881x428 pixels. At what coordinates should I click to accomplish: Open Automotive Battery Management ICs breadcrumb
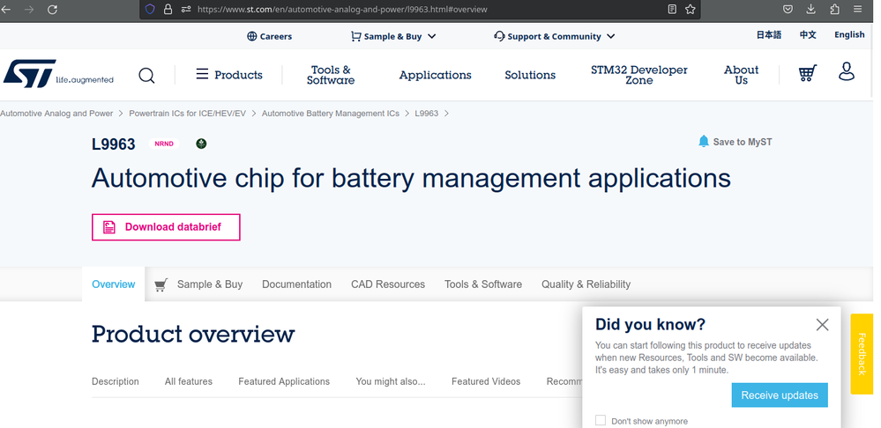coord(331,114)
